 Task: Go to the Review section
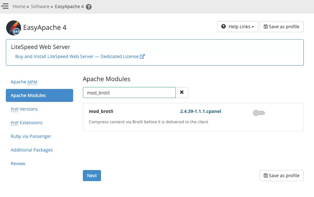pos(18,164)
